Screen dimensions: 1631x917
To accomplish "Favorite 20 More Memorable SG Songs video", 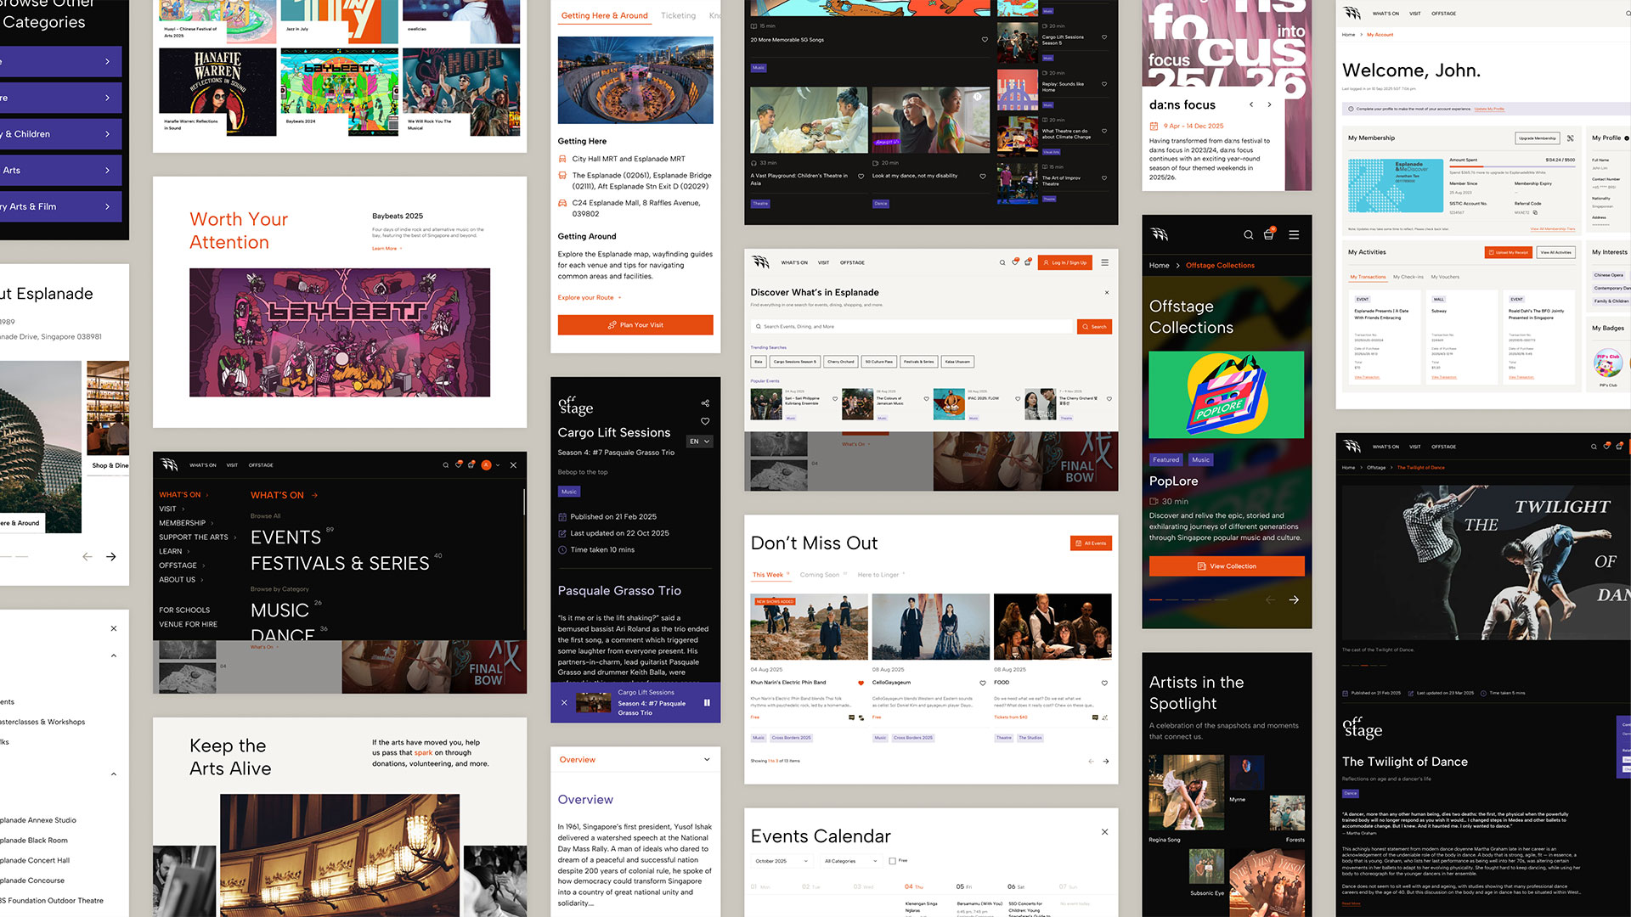I will point(985,39).
